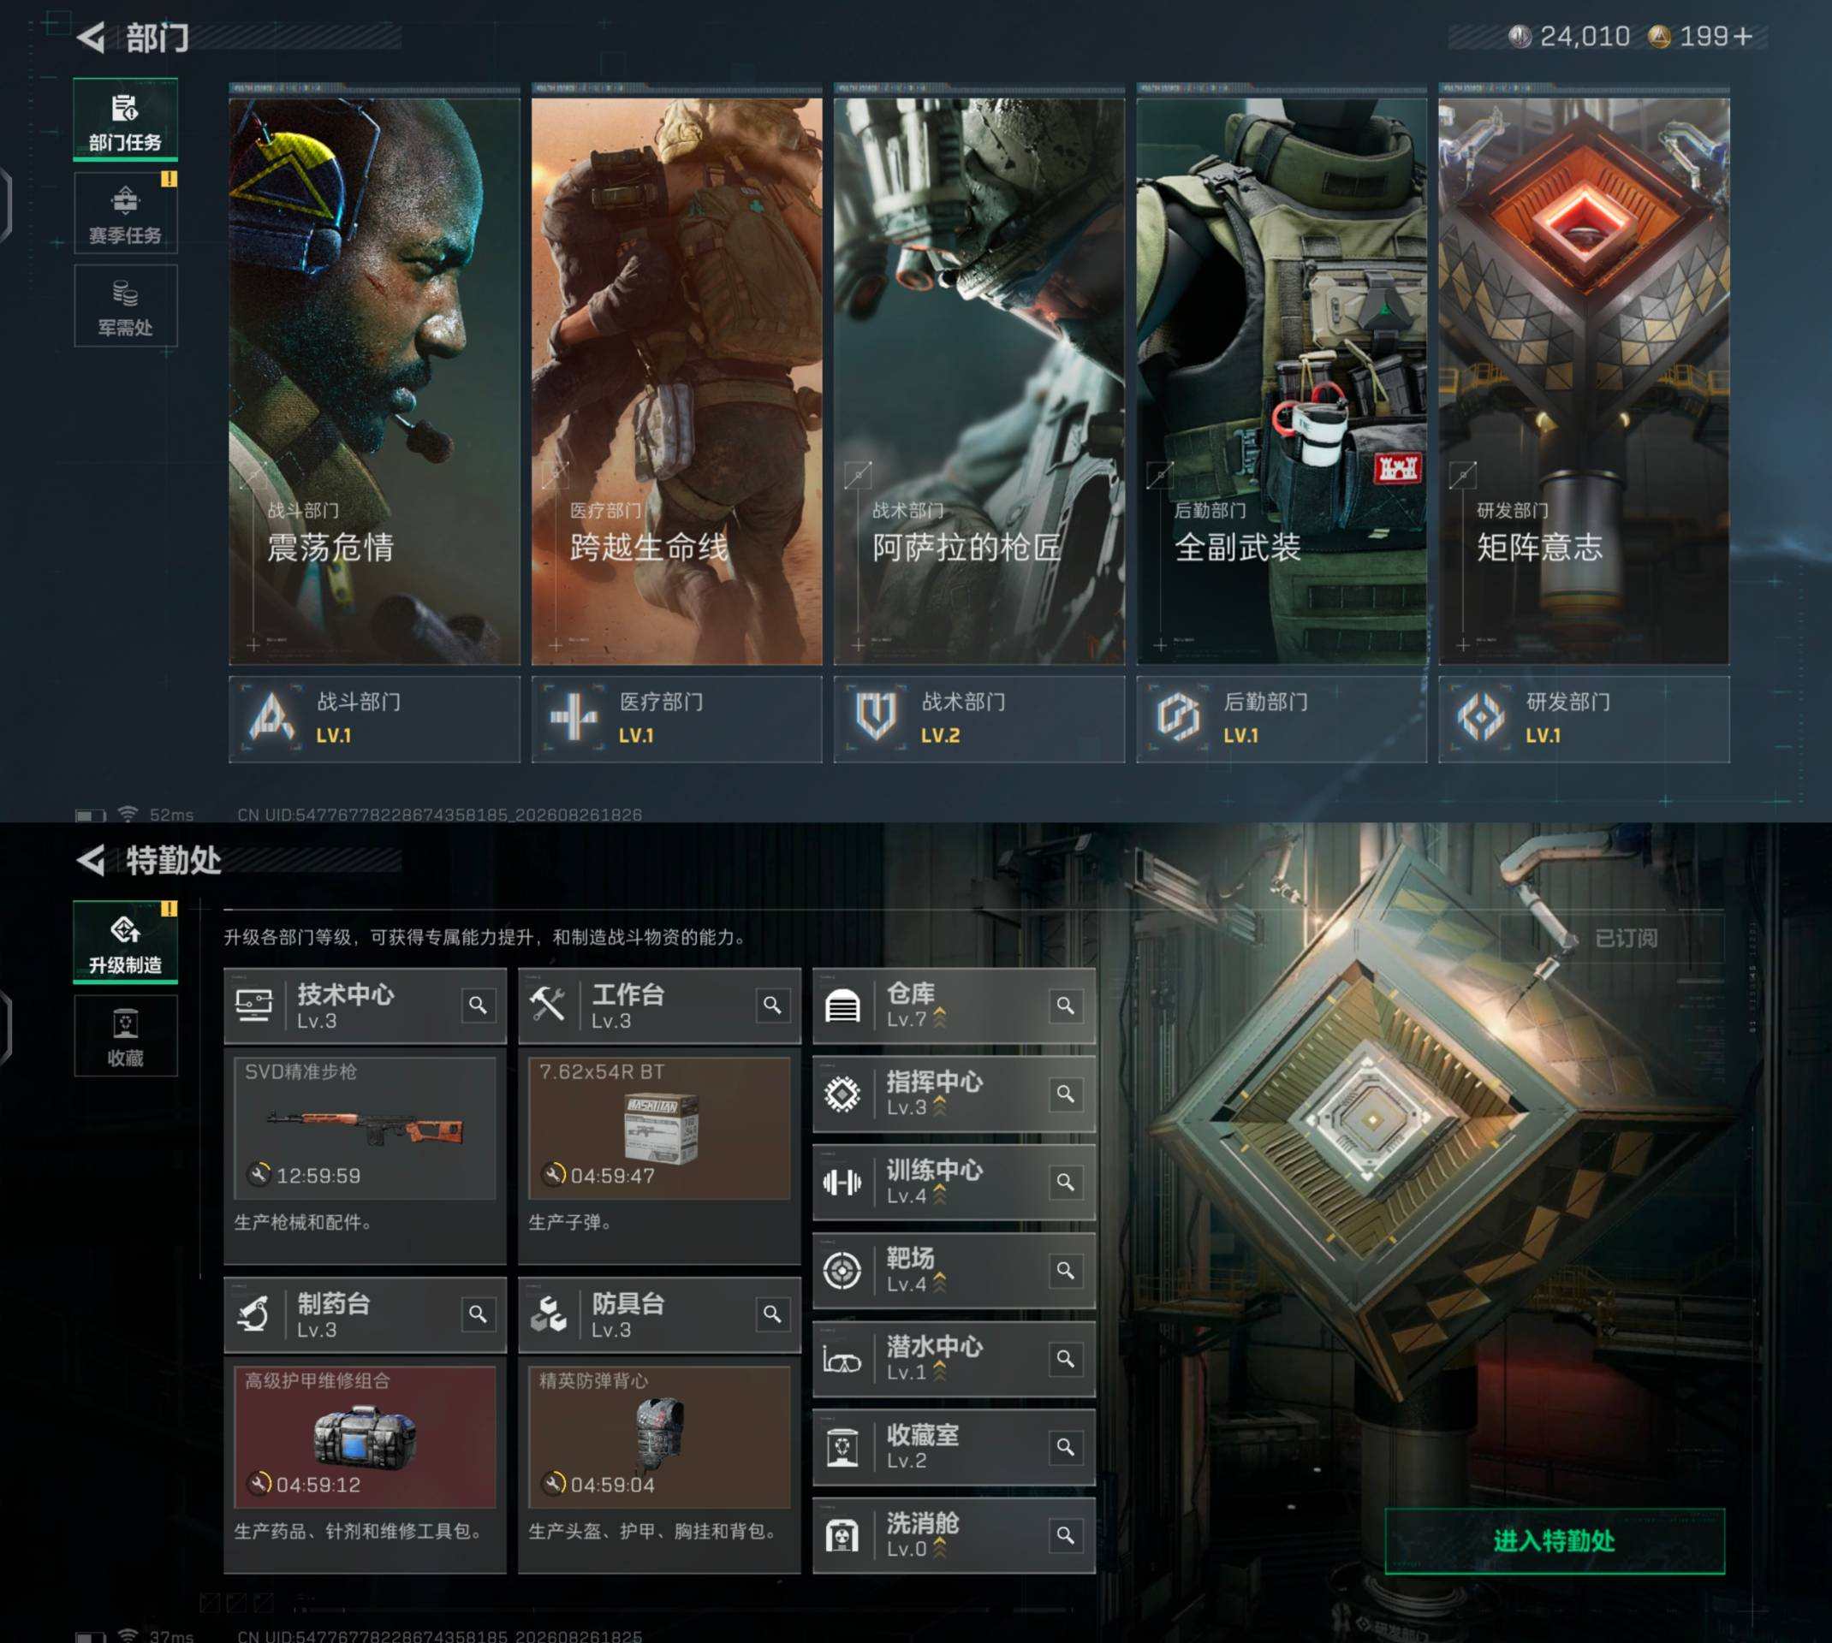Open the 军需处 tab
The width and height of the screenshot is (1832, 1643).
coord(126,306)
